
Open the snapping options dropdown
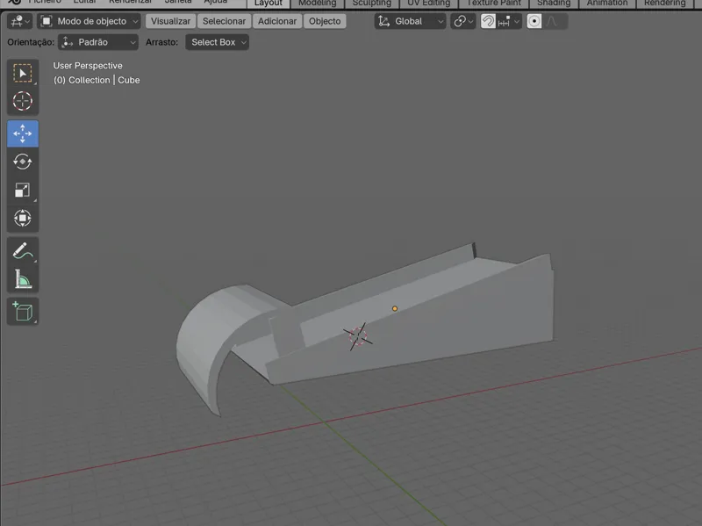[x=509, y=21]
